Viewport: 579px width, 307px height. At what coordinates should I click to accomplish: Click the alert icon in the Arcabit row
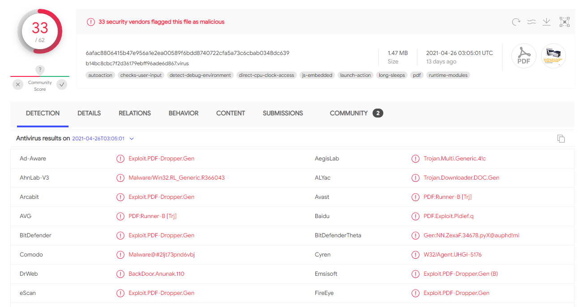pos(120,197)
